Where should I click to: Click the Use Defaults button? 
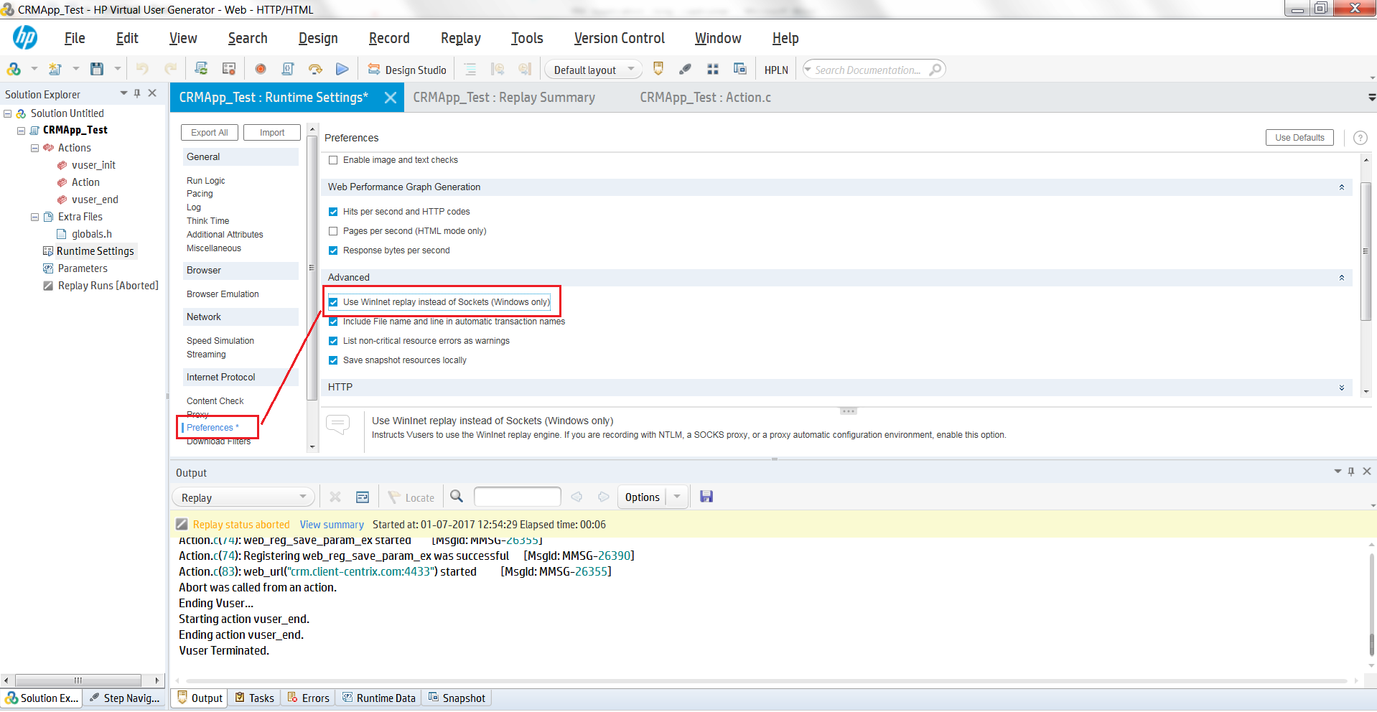coord(1299,138)
